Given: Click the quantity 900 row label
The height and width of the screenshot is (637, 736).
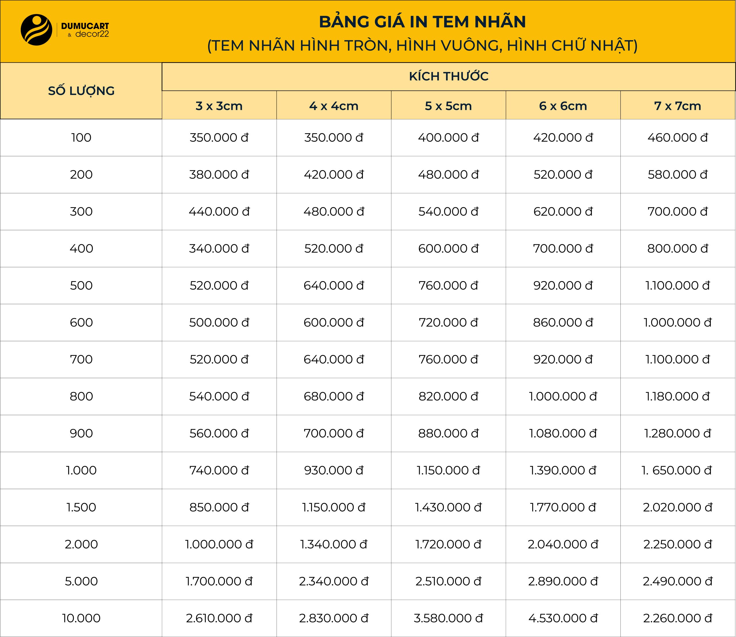Looking at the screenshot, I should coord(81,433).
